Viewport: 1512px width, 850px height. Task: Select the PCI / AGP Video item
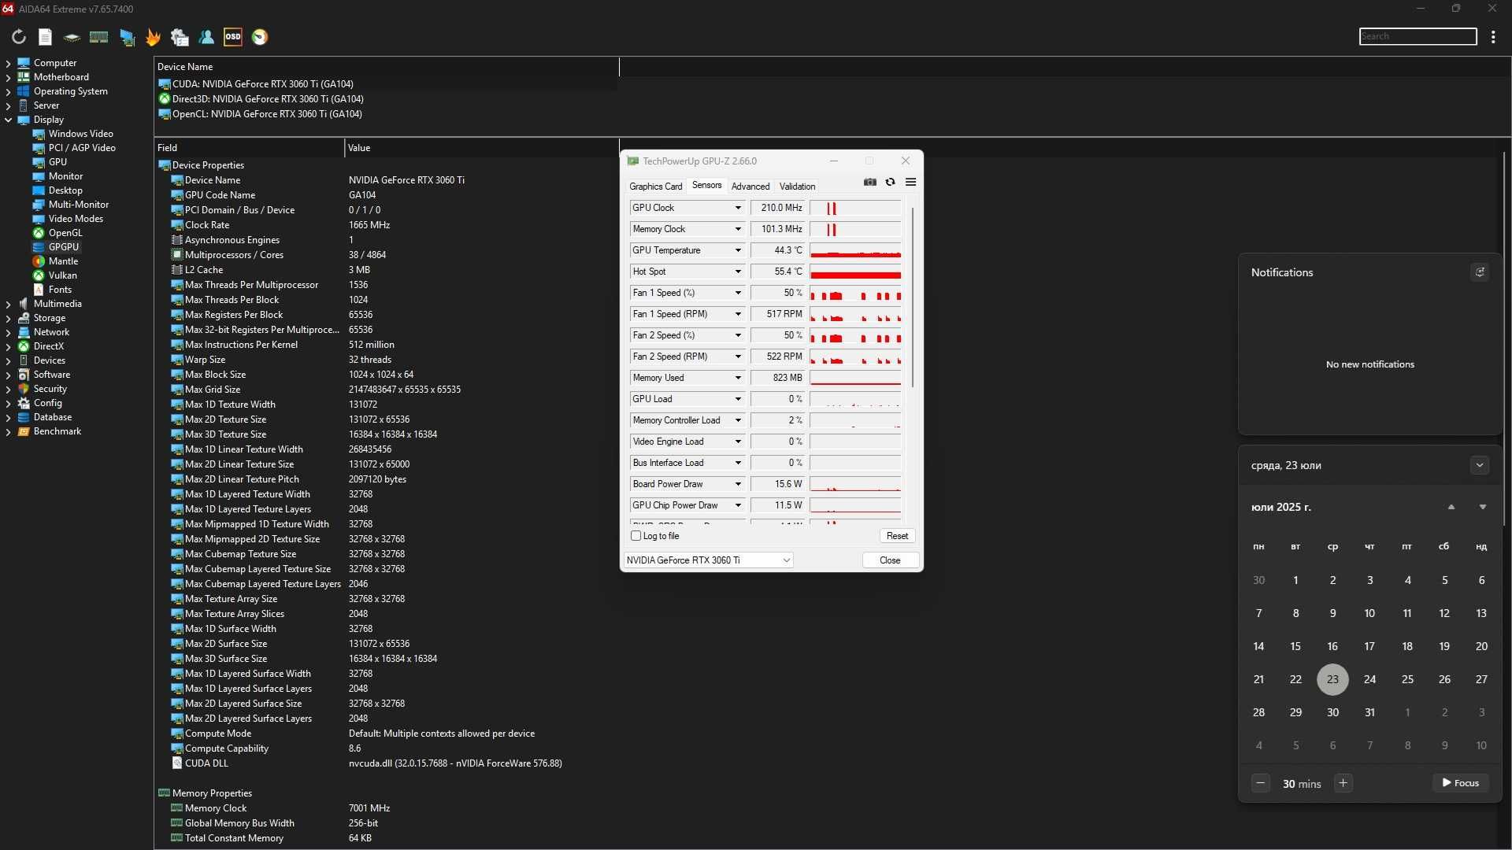[82, 148]
